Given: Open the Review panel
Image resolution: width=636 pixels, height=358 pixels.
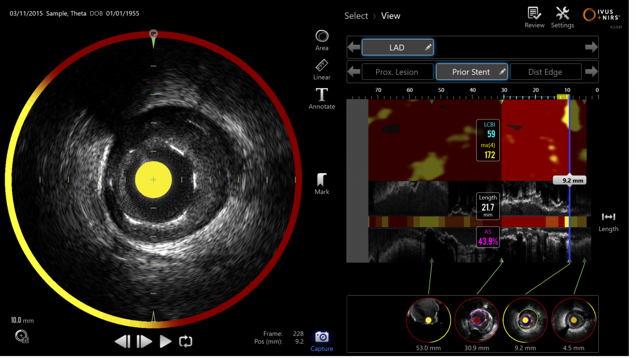Looking at the screenshot, I should coord(534,18).
